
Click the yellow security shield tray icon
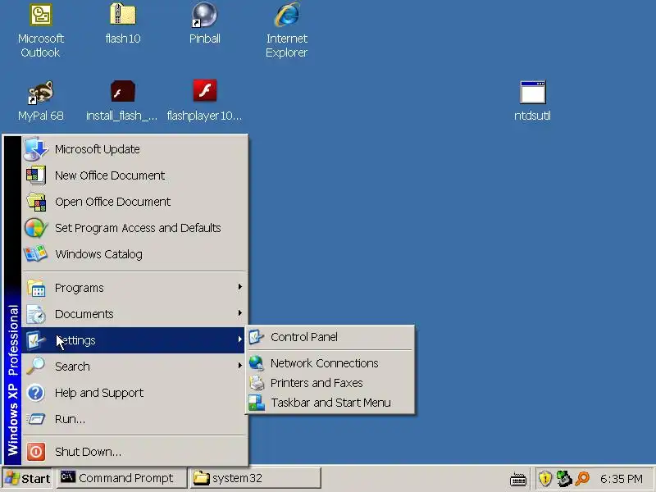pyautogui.click(x=544, y=478)
